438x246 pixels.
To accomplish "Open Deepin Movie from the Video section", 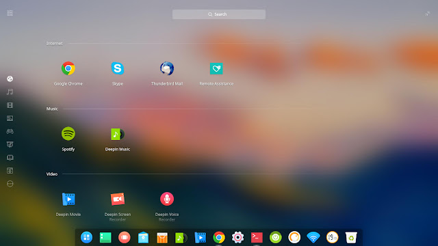I will point(68,199).
